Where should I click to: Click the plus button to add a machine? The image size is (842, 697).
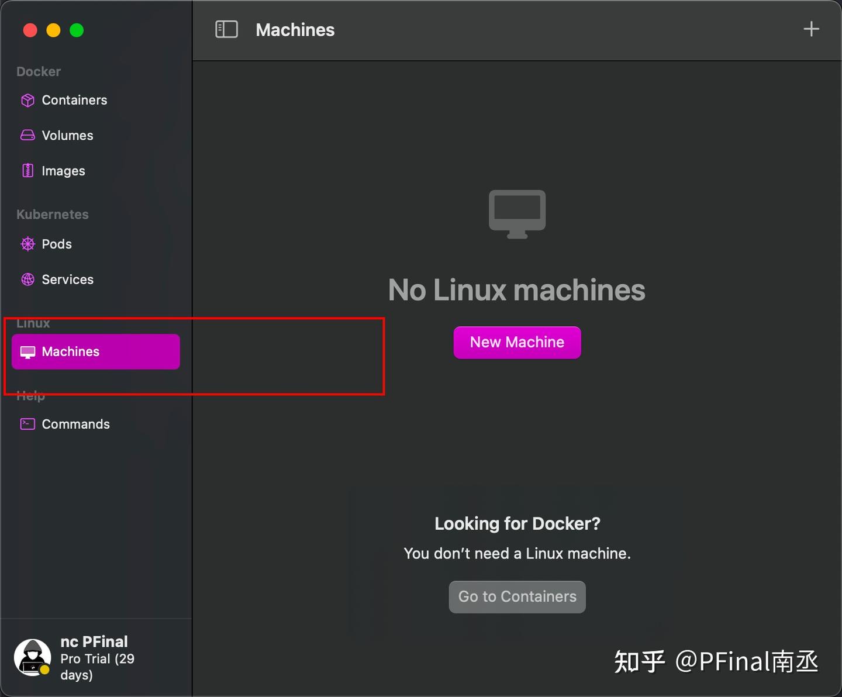(x=812, y=29)
